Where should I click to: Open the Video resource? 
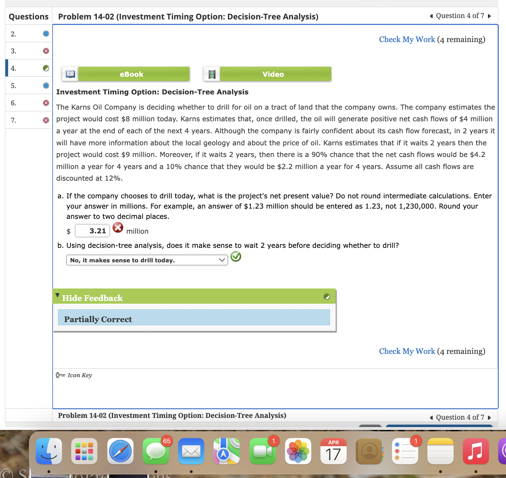click(273, 74)
